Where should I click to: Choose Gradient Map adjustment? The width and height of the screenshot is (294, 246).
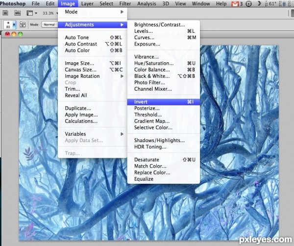[x=164, y=121]
